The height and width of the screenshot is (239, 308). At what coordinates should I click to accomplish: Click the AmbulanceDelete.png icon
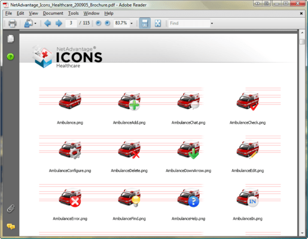click(x=129, y=149)
